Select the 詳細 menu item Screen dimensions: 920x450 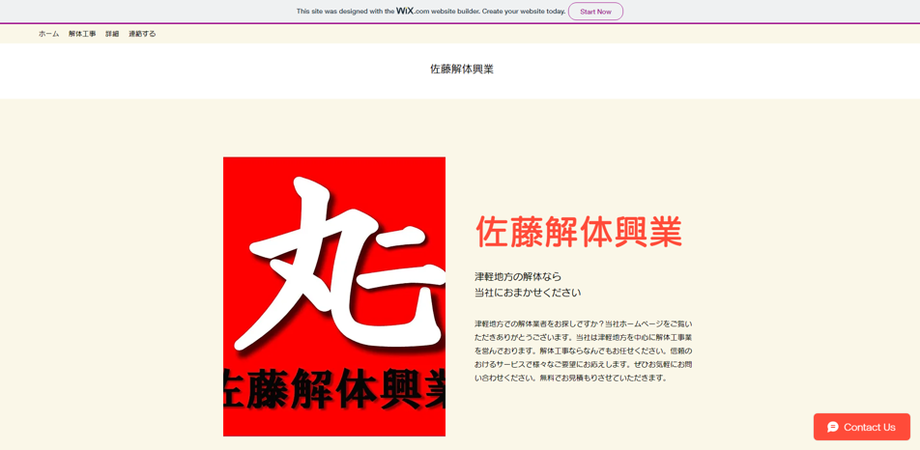point(112,34)
